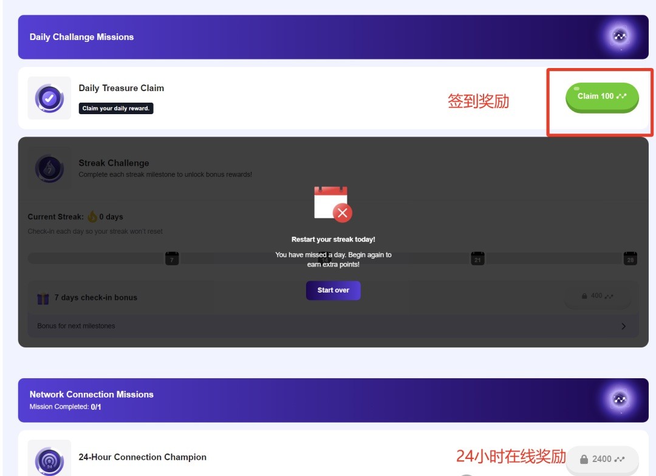Image resolution: width=656 pixels, height=476 pixels.
Task: Click the locked 2400 points reward button
Action: point(602,459)
